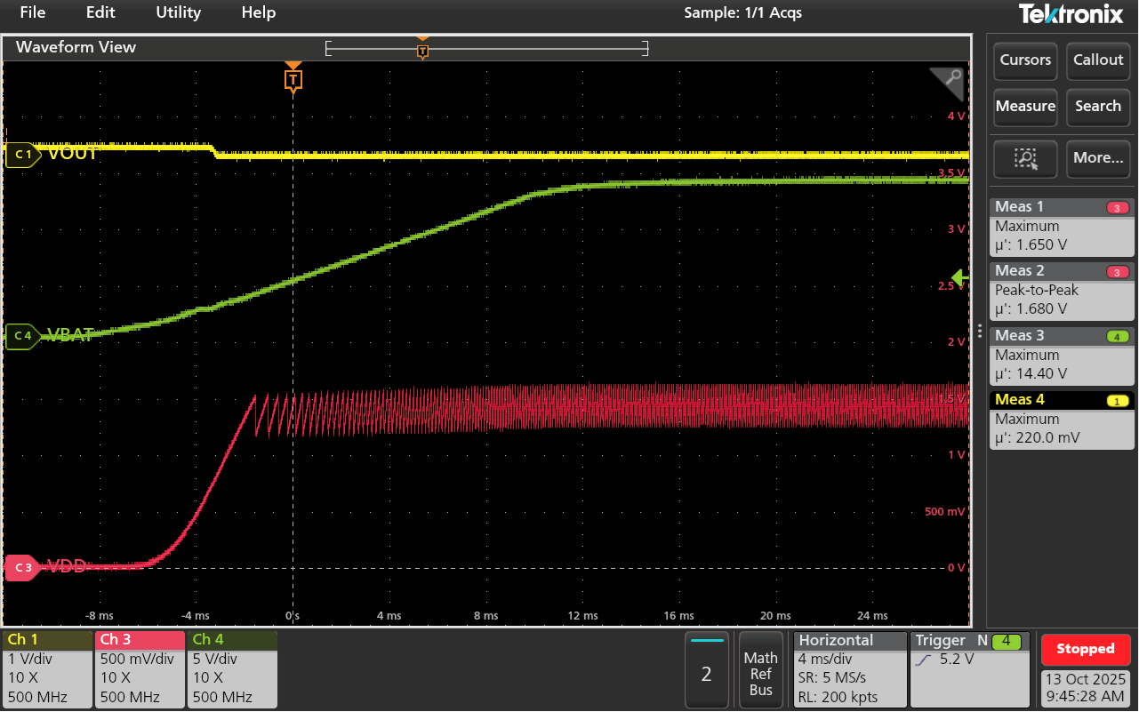Screen dimensions: 1139x712
Task: Open the Horizontal settings badge
Action: coord(850,669)
